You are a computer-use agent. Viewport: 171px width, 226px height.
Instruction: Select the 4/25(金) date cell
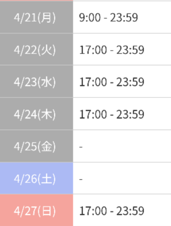coord(37,146)
